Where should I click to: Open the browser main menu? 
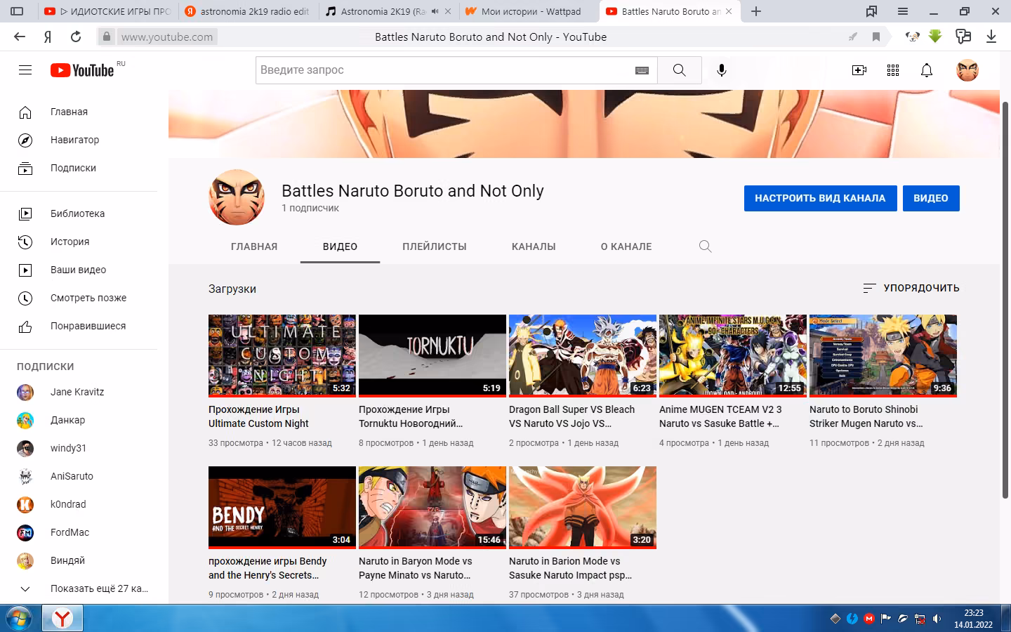pyautogui.click(x=903, y=11)
